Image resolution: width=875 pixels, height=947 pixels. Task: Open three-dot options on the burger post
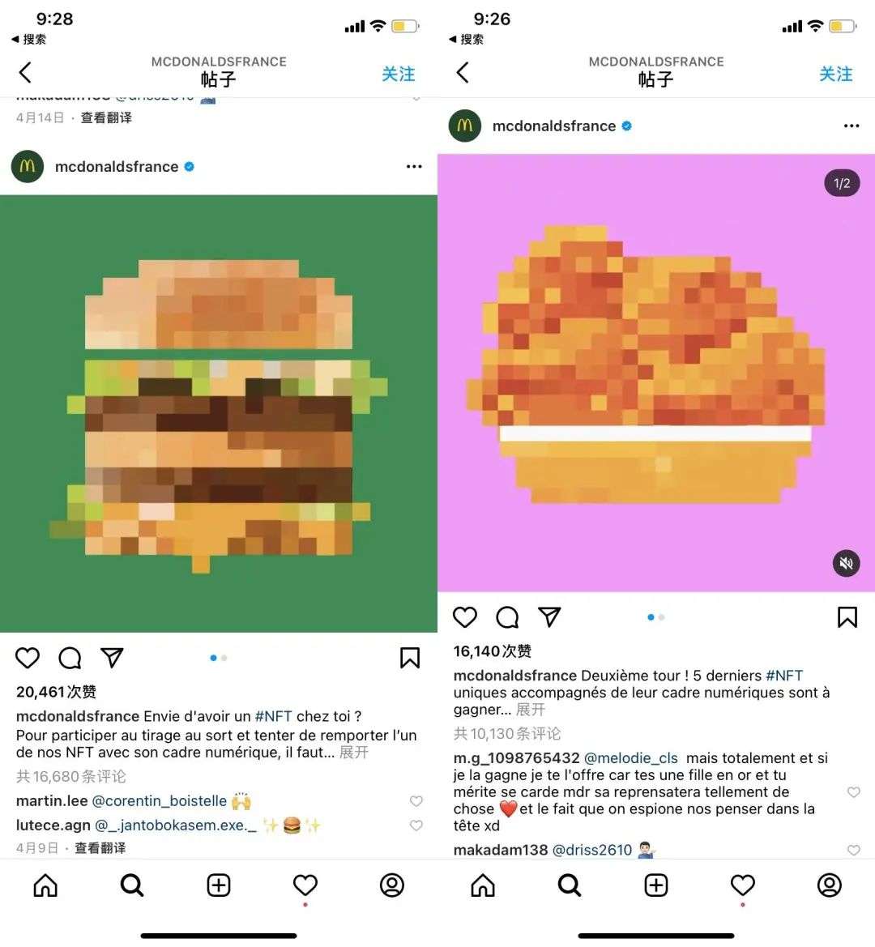(x=414, y=167)
